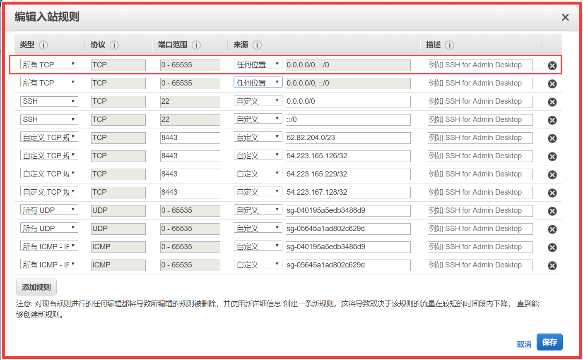583x360 pixels.
Task: Expand the type dropdown of the 所有 UDP rule
Action: [x=49, y=209]
